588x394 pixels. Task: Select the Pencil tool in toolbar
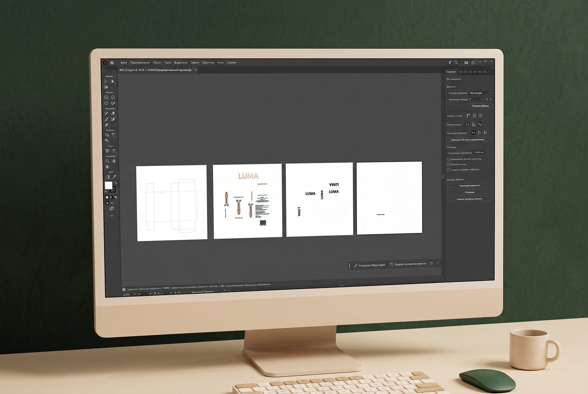[x=107, y=125]
